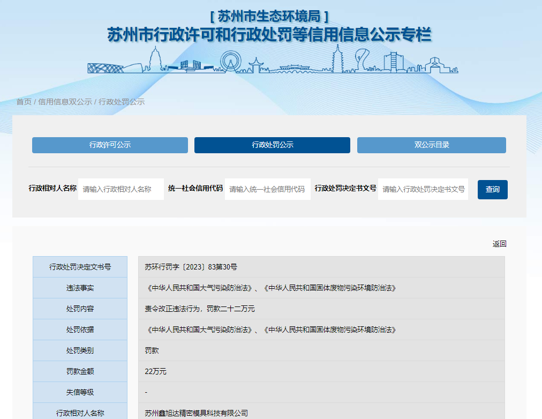This screenshot has height=419, width=542.
Task: Select the 22万元 amount value
Action: (x=155, y=371)
